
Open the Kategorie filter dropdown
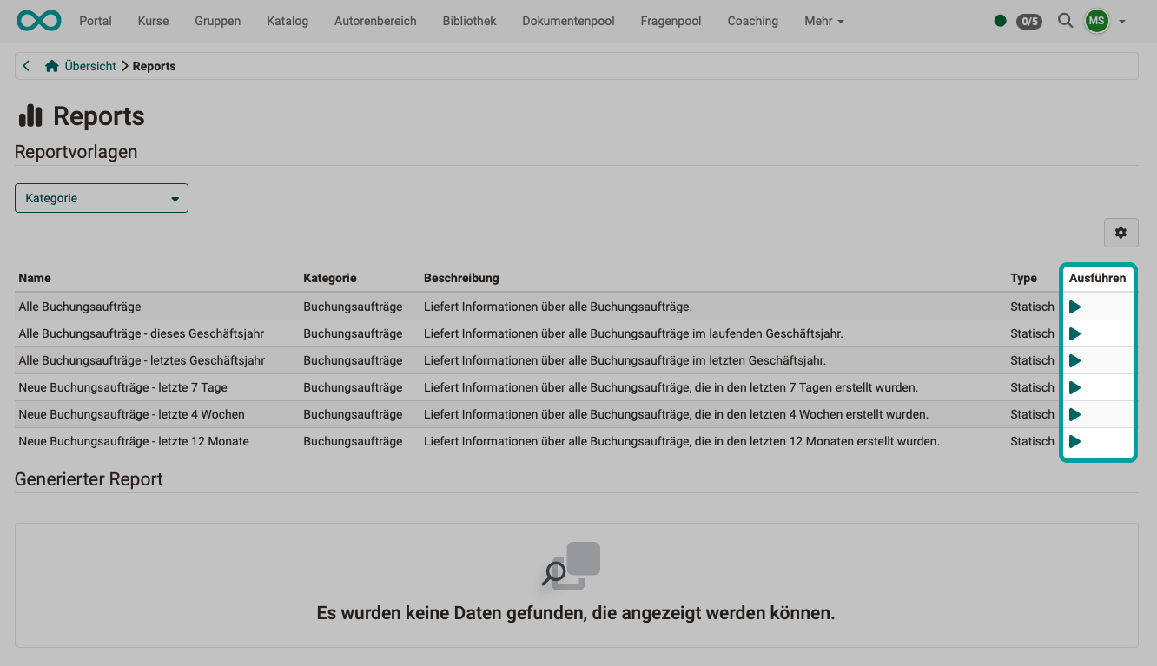101,197
